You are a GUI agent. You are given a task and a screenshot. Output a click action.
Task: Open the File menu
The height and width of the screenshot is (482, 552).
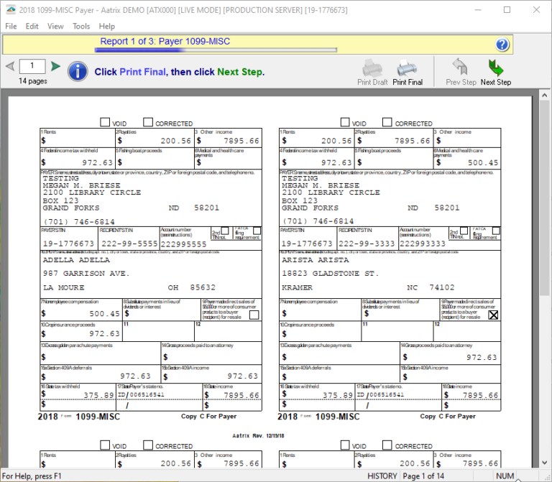click(11, 26)
